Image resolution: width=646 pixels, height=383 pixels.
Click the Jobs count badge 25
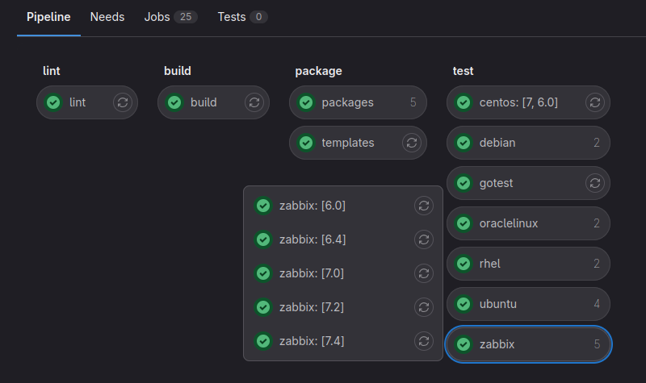pyautogui.click(x=186, y=17)
